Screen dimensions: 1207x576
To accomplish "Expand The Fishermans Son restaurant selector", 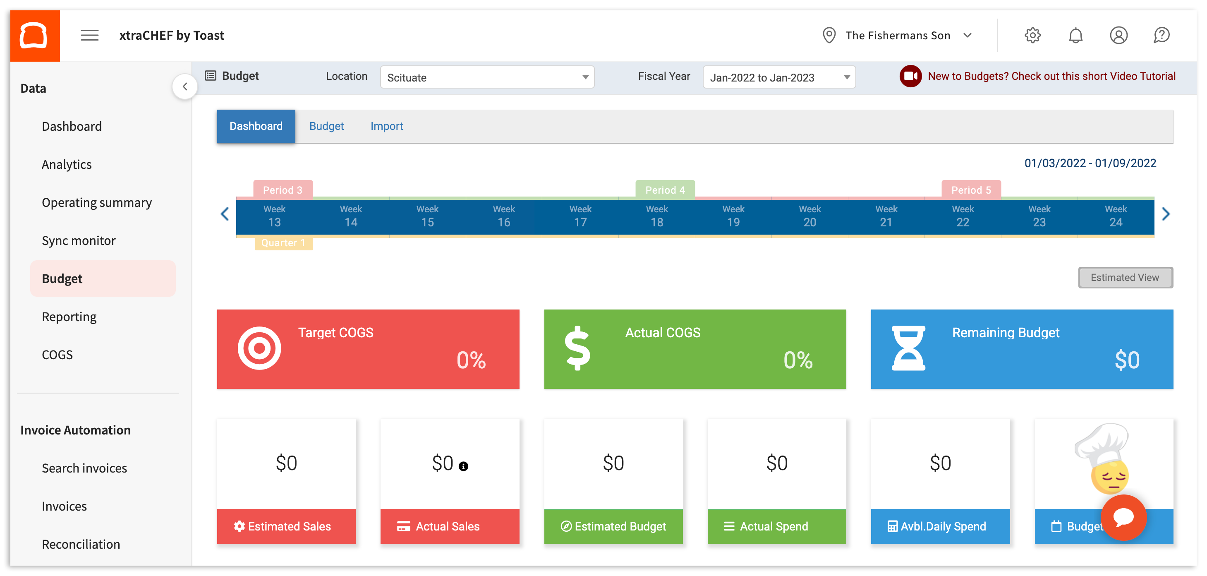I will coord(898,36).
